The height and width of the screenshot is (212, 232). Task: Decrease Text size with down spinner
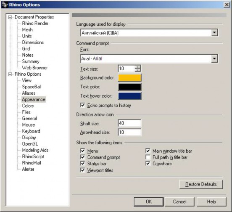[x=137, y=70]
